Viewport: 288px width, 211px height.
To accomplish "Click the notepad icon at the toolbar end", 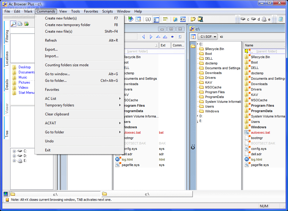I will (281, 19).
